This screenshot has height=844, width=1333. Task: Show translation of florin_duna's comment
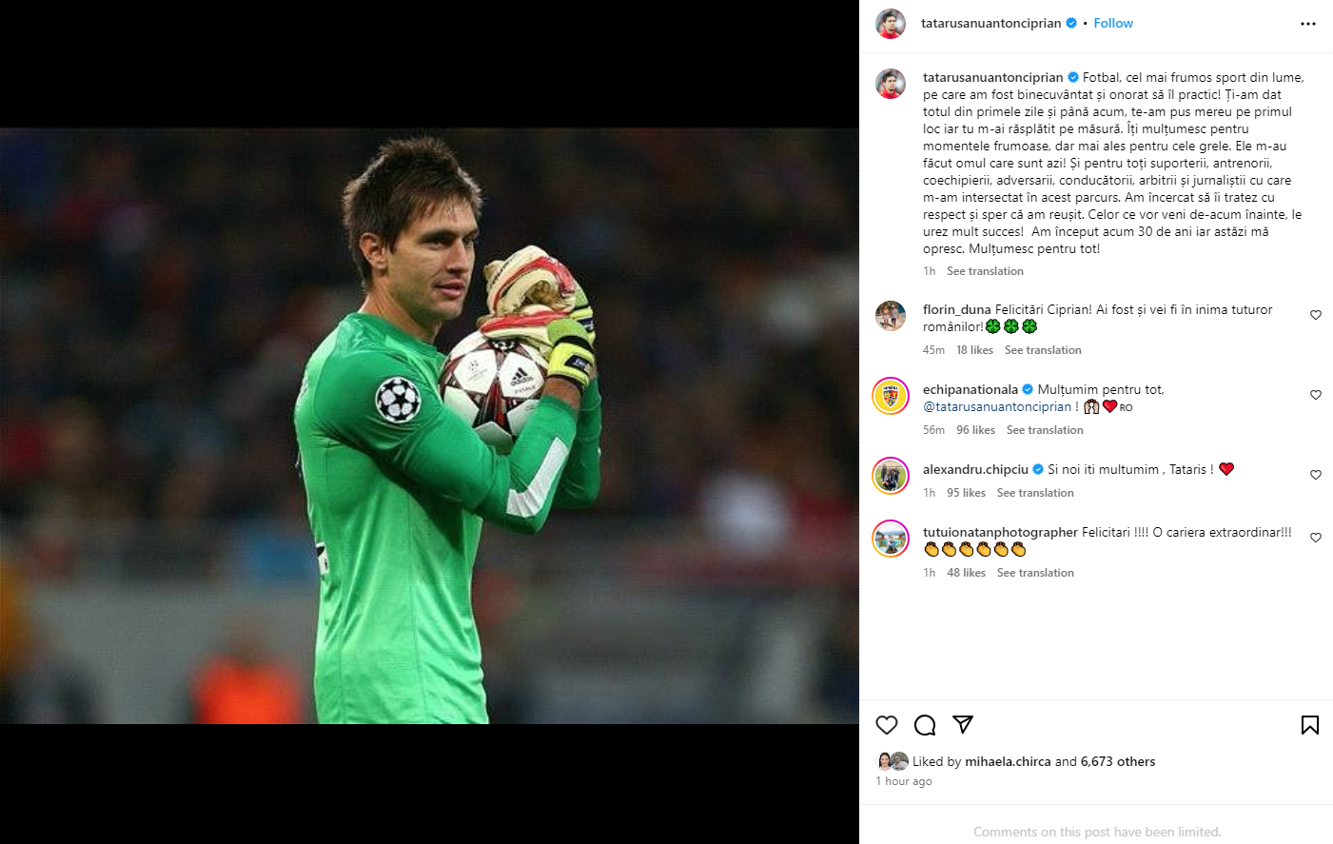[x=1043, y=350]
